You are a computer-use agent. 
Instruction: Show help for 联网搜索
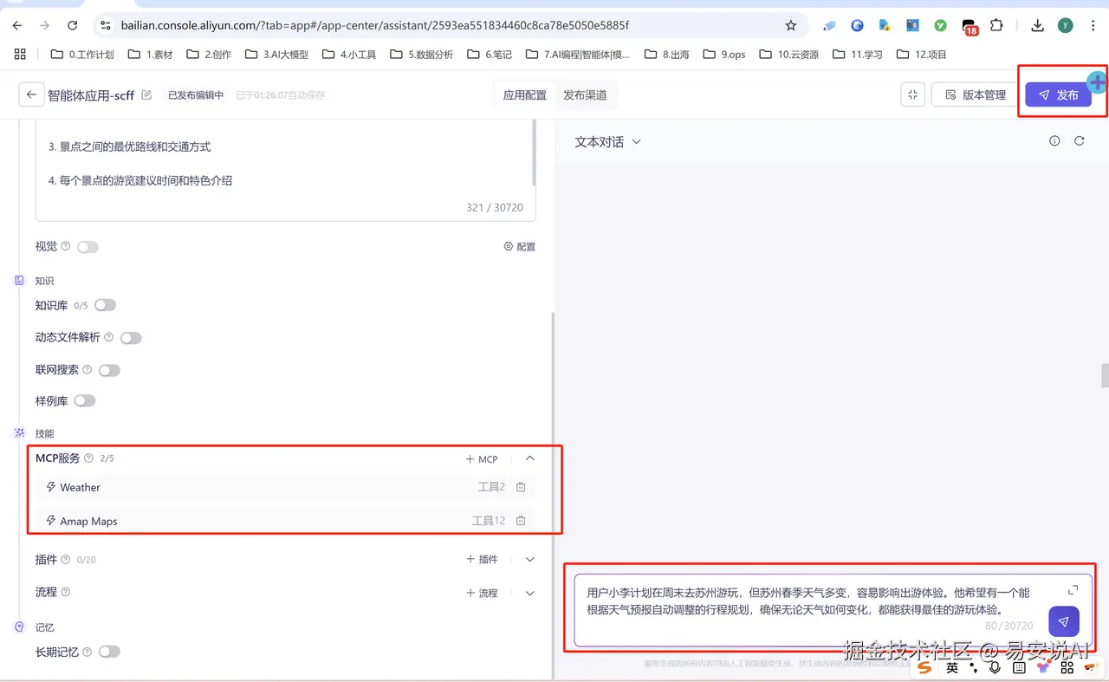88,369
